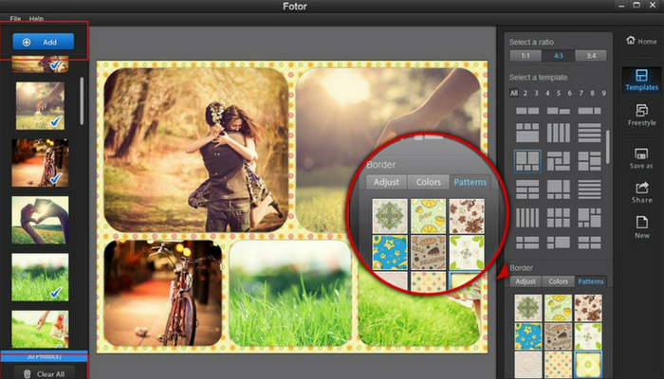The height and width of the screenshot is (379, 664).
Task: Switch to the Border Colors tab
Action: pos(558,281)
